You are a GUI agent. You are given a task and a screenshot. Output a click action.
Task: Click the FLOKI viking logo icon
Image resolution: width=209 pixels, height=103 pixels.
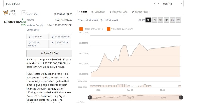click(x=5, y=13)
